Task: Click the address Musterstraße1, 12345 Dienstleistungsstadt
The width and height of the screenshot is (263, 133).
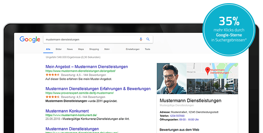Action: pyautogui.click(x=195, y=112)
